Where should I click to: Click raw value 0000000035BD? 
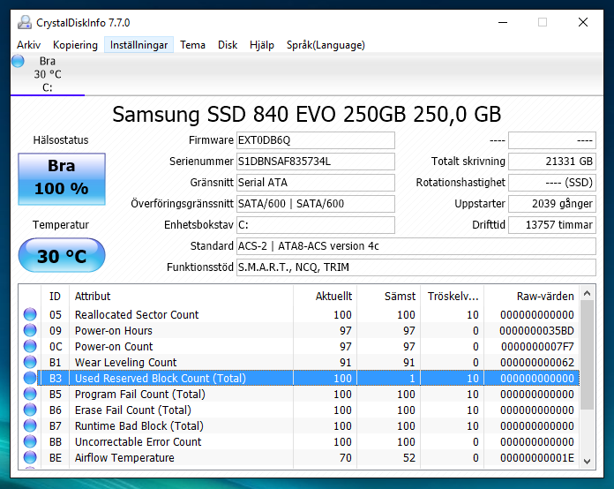tap(536, 331)
